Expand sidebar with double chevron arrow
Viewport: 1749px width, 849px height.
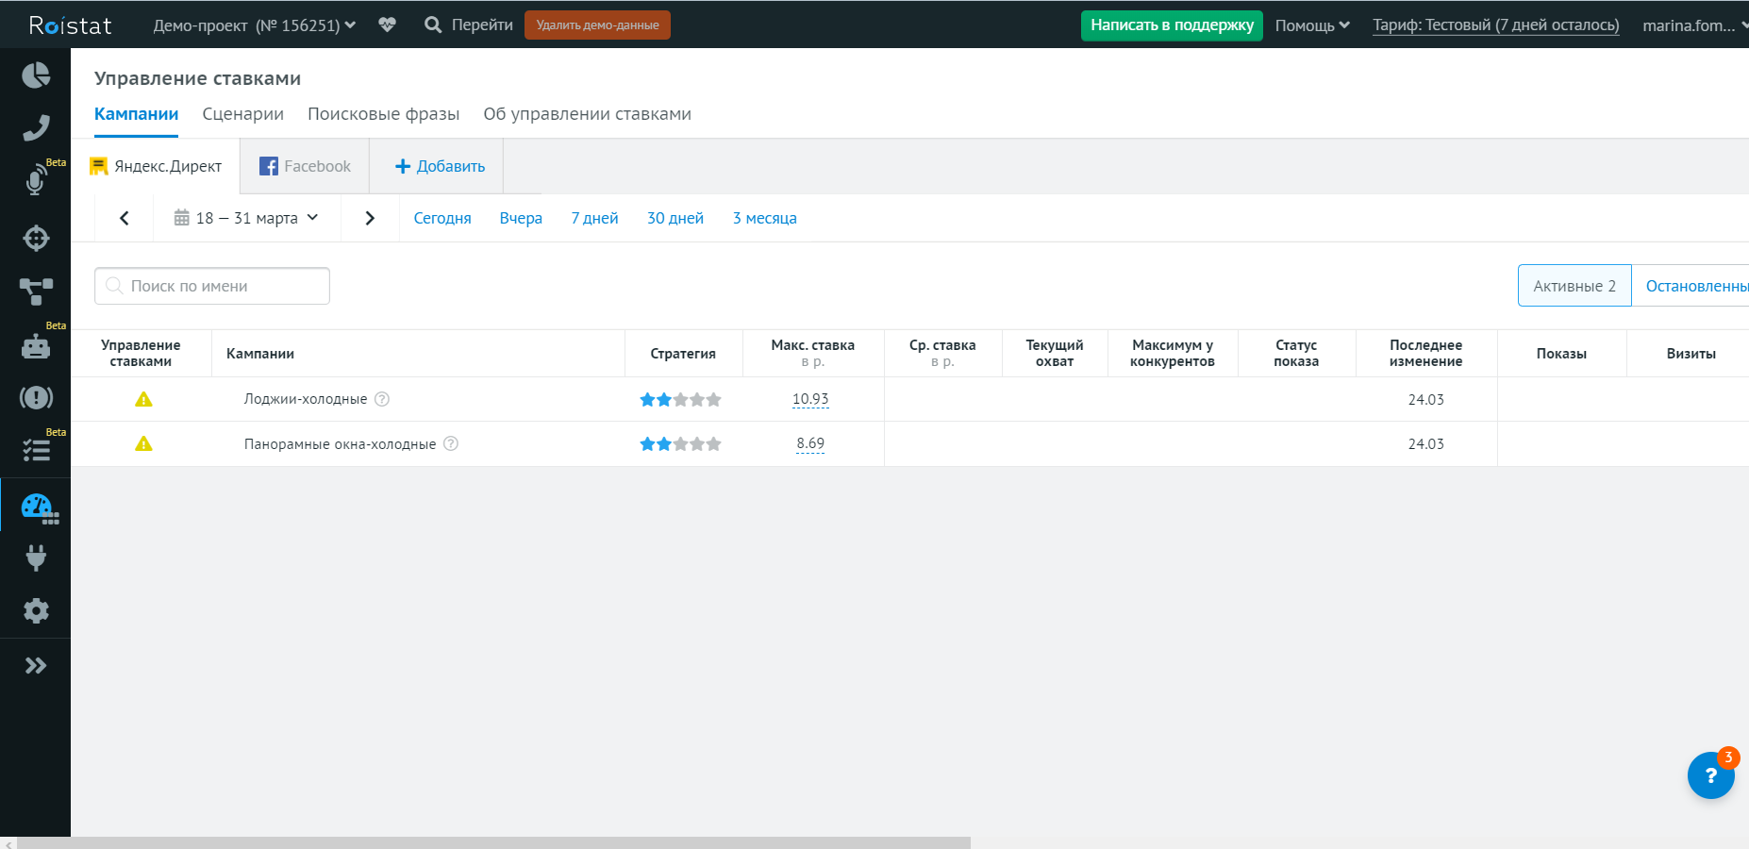click(36, 666)
